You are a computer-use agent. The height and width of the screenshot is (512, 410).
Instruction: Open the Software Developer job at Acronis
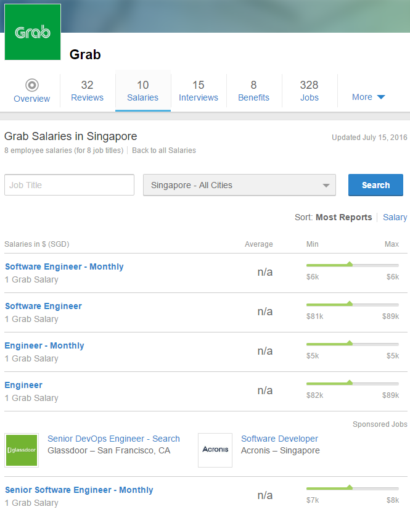(279, 439)
